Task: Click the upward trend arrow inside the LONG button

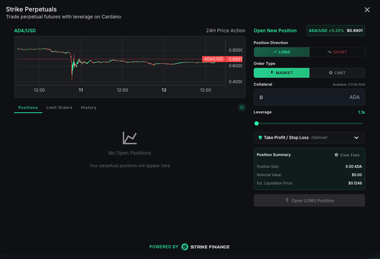Action: [x=275, y=52]
